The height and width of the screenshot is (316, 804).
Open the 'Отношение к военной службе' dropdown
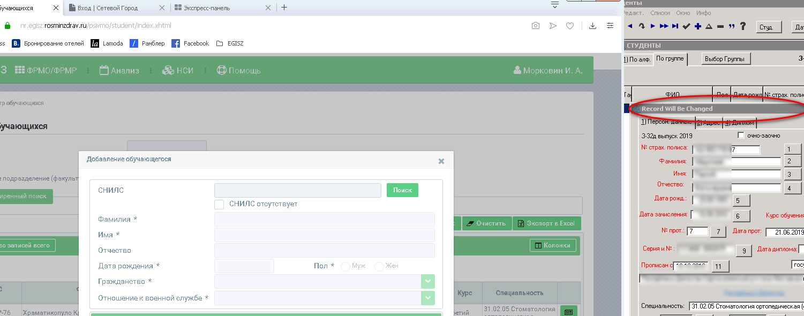point(427,298)
